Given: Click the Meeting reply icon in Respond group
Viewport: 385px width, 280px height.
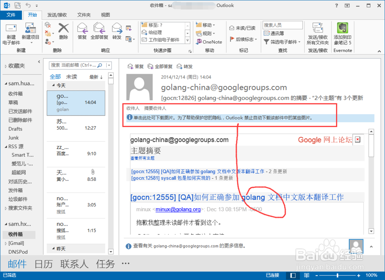Looking at the screenshot, I should (129, 28).
